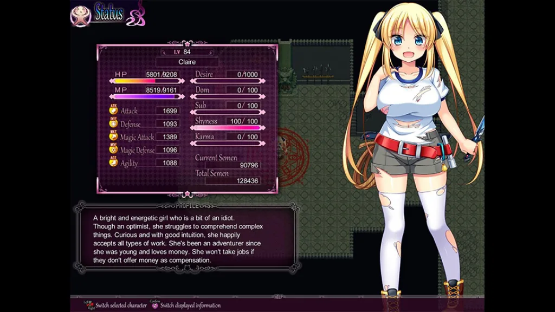Click the Switch displayed information hint
Image resolution: width=555 pixels, height=312 pixels.
point(190,305)
